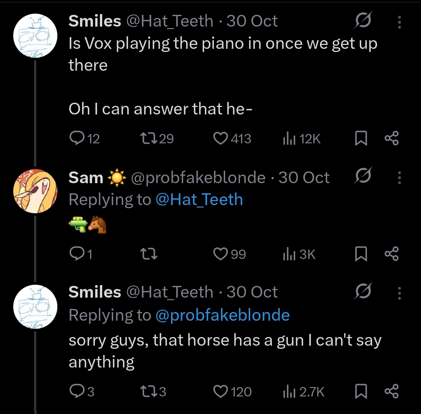Open more options on the last Smiles reply
This screenshot has width=421, height=414.
(399, 293)
